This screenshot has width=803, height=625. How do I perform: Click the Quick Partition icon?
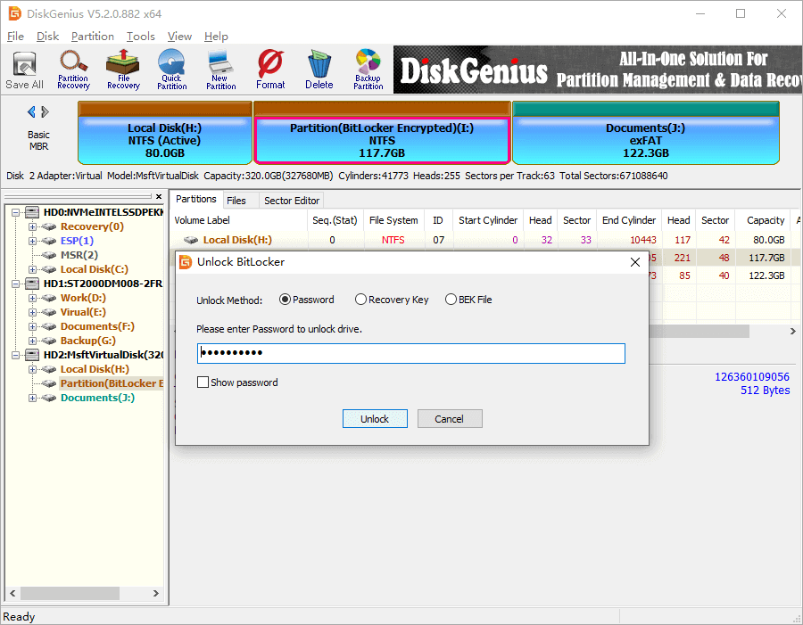[x=171, y=70]
